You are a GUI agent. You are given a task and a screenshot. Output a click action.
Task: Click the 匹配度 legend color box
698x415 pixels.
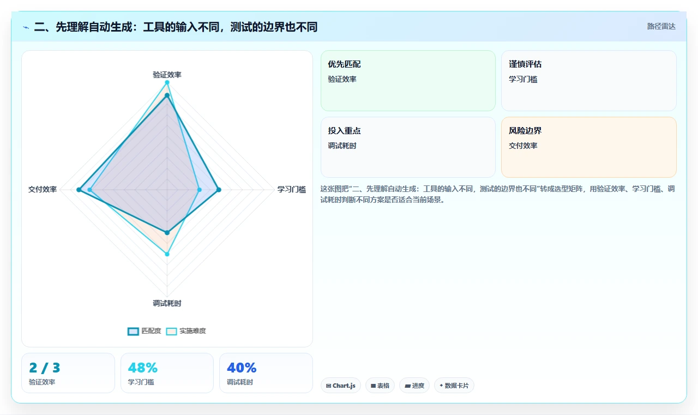[x=133, y=331]
